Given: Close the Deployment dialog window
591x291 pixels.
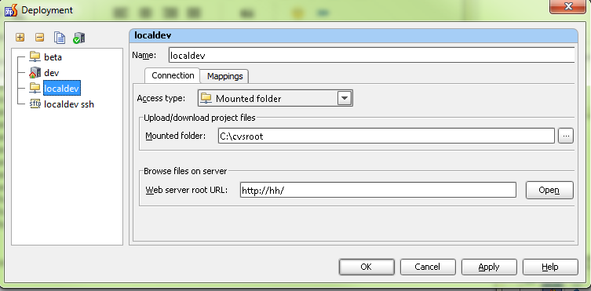Looking at the screenshot, I should coord(567,6).
